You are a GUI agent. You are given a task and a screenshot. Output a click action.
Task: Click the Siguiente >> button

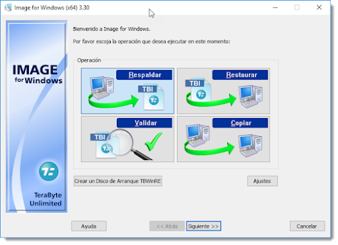pyautogui.click(x=203, y=226)
